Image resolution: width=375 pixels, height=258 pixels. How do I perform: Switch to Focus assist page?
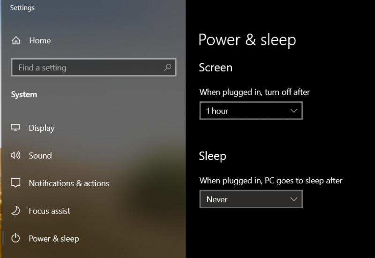point(50,211)
